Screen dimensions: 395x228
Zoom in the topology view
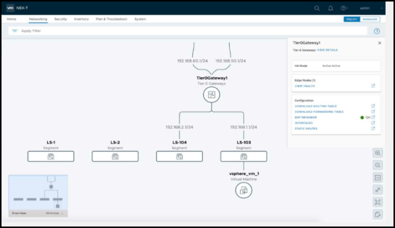click(x=377, y=153)
